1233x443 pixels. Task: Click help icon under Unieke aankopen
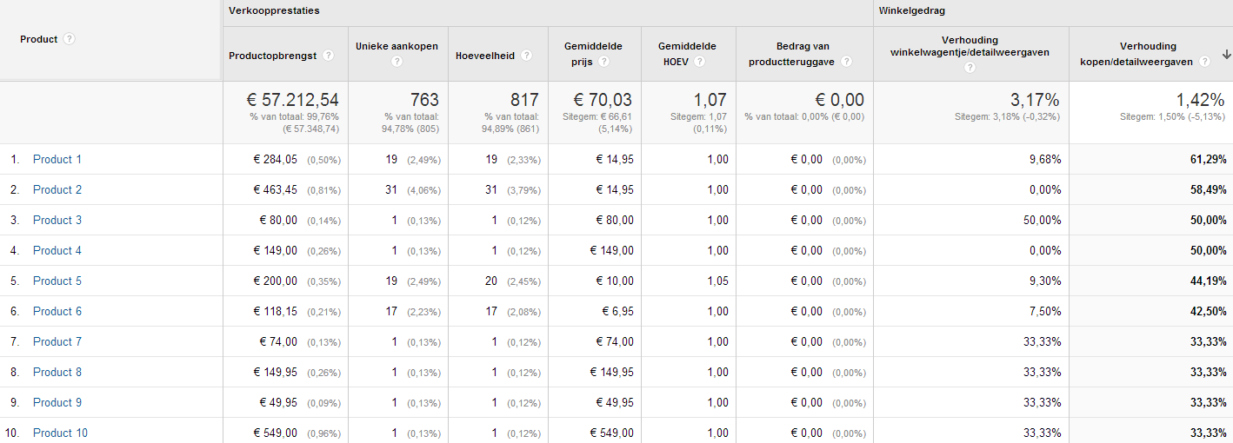click(x=397, y=62)
